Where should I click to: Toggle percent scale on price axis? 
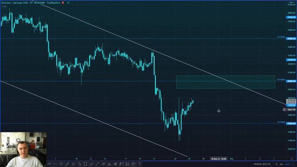277,164
